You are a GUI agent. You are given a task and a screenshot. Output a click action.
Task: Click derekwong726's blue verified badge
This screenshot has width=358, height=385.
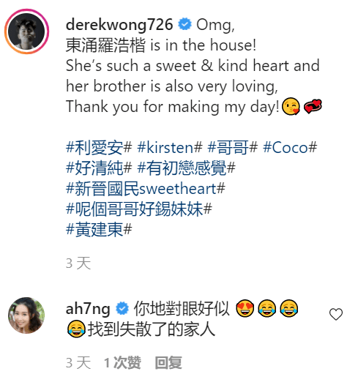[x=184, y=24]
